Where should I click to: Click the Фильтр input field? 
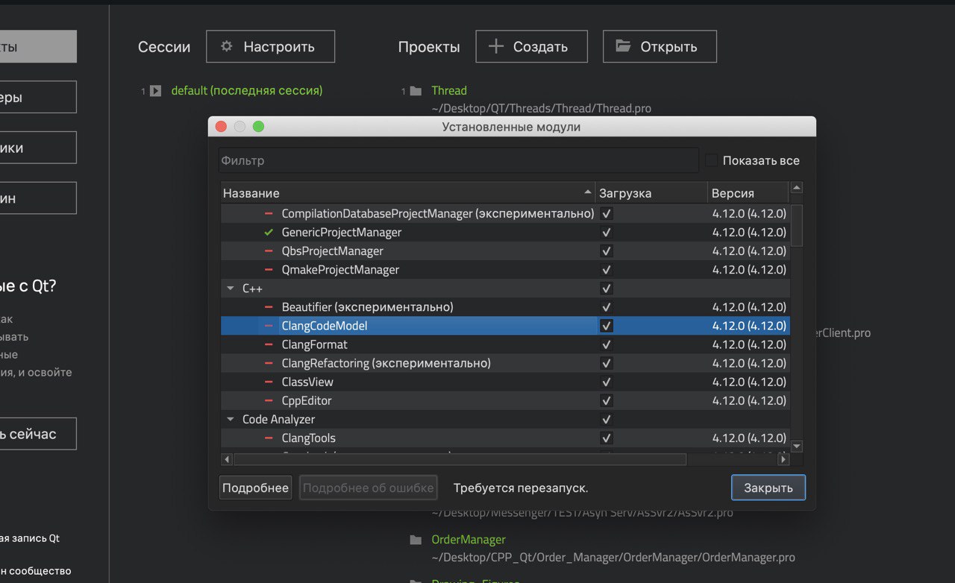click(x=459, y=160)
